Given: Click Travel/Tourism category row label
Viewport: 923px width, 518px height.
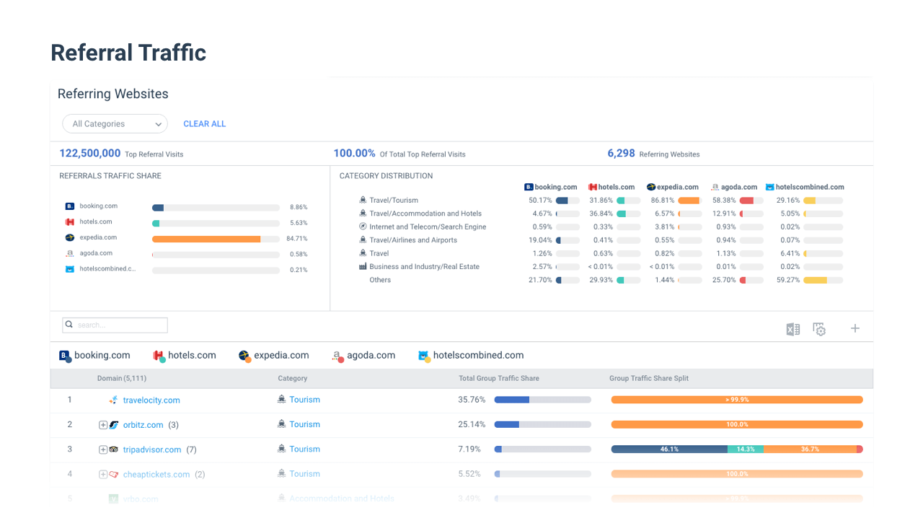Looking at the screenshot, I should tap(394, 201).
